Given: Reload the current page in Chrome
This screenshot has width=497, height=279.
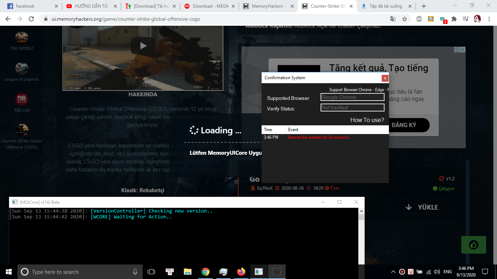Looking at the screenshot, I should [x=31, y=19].
